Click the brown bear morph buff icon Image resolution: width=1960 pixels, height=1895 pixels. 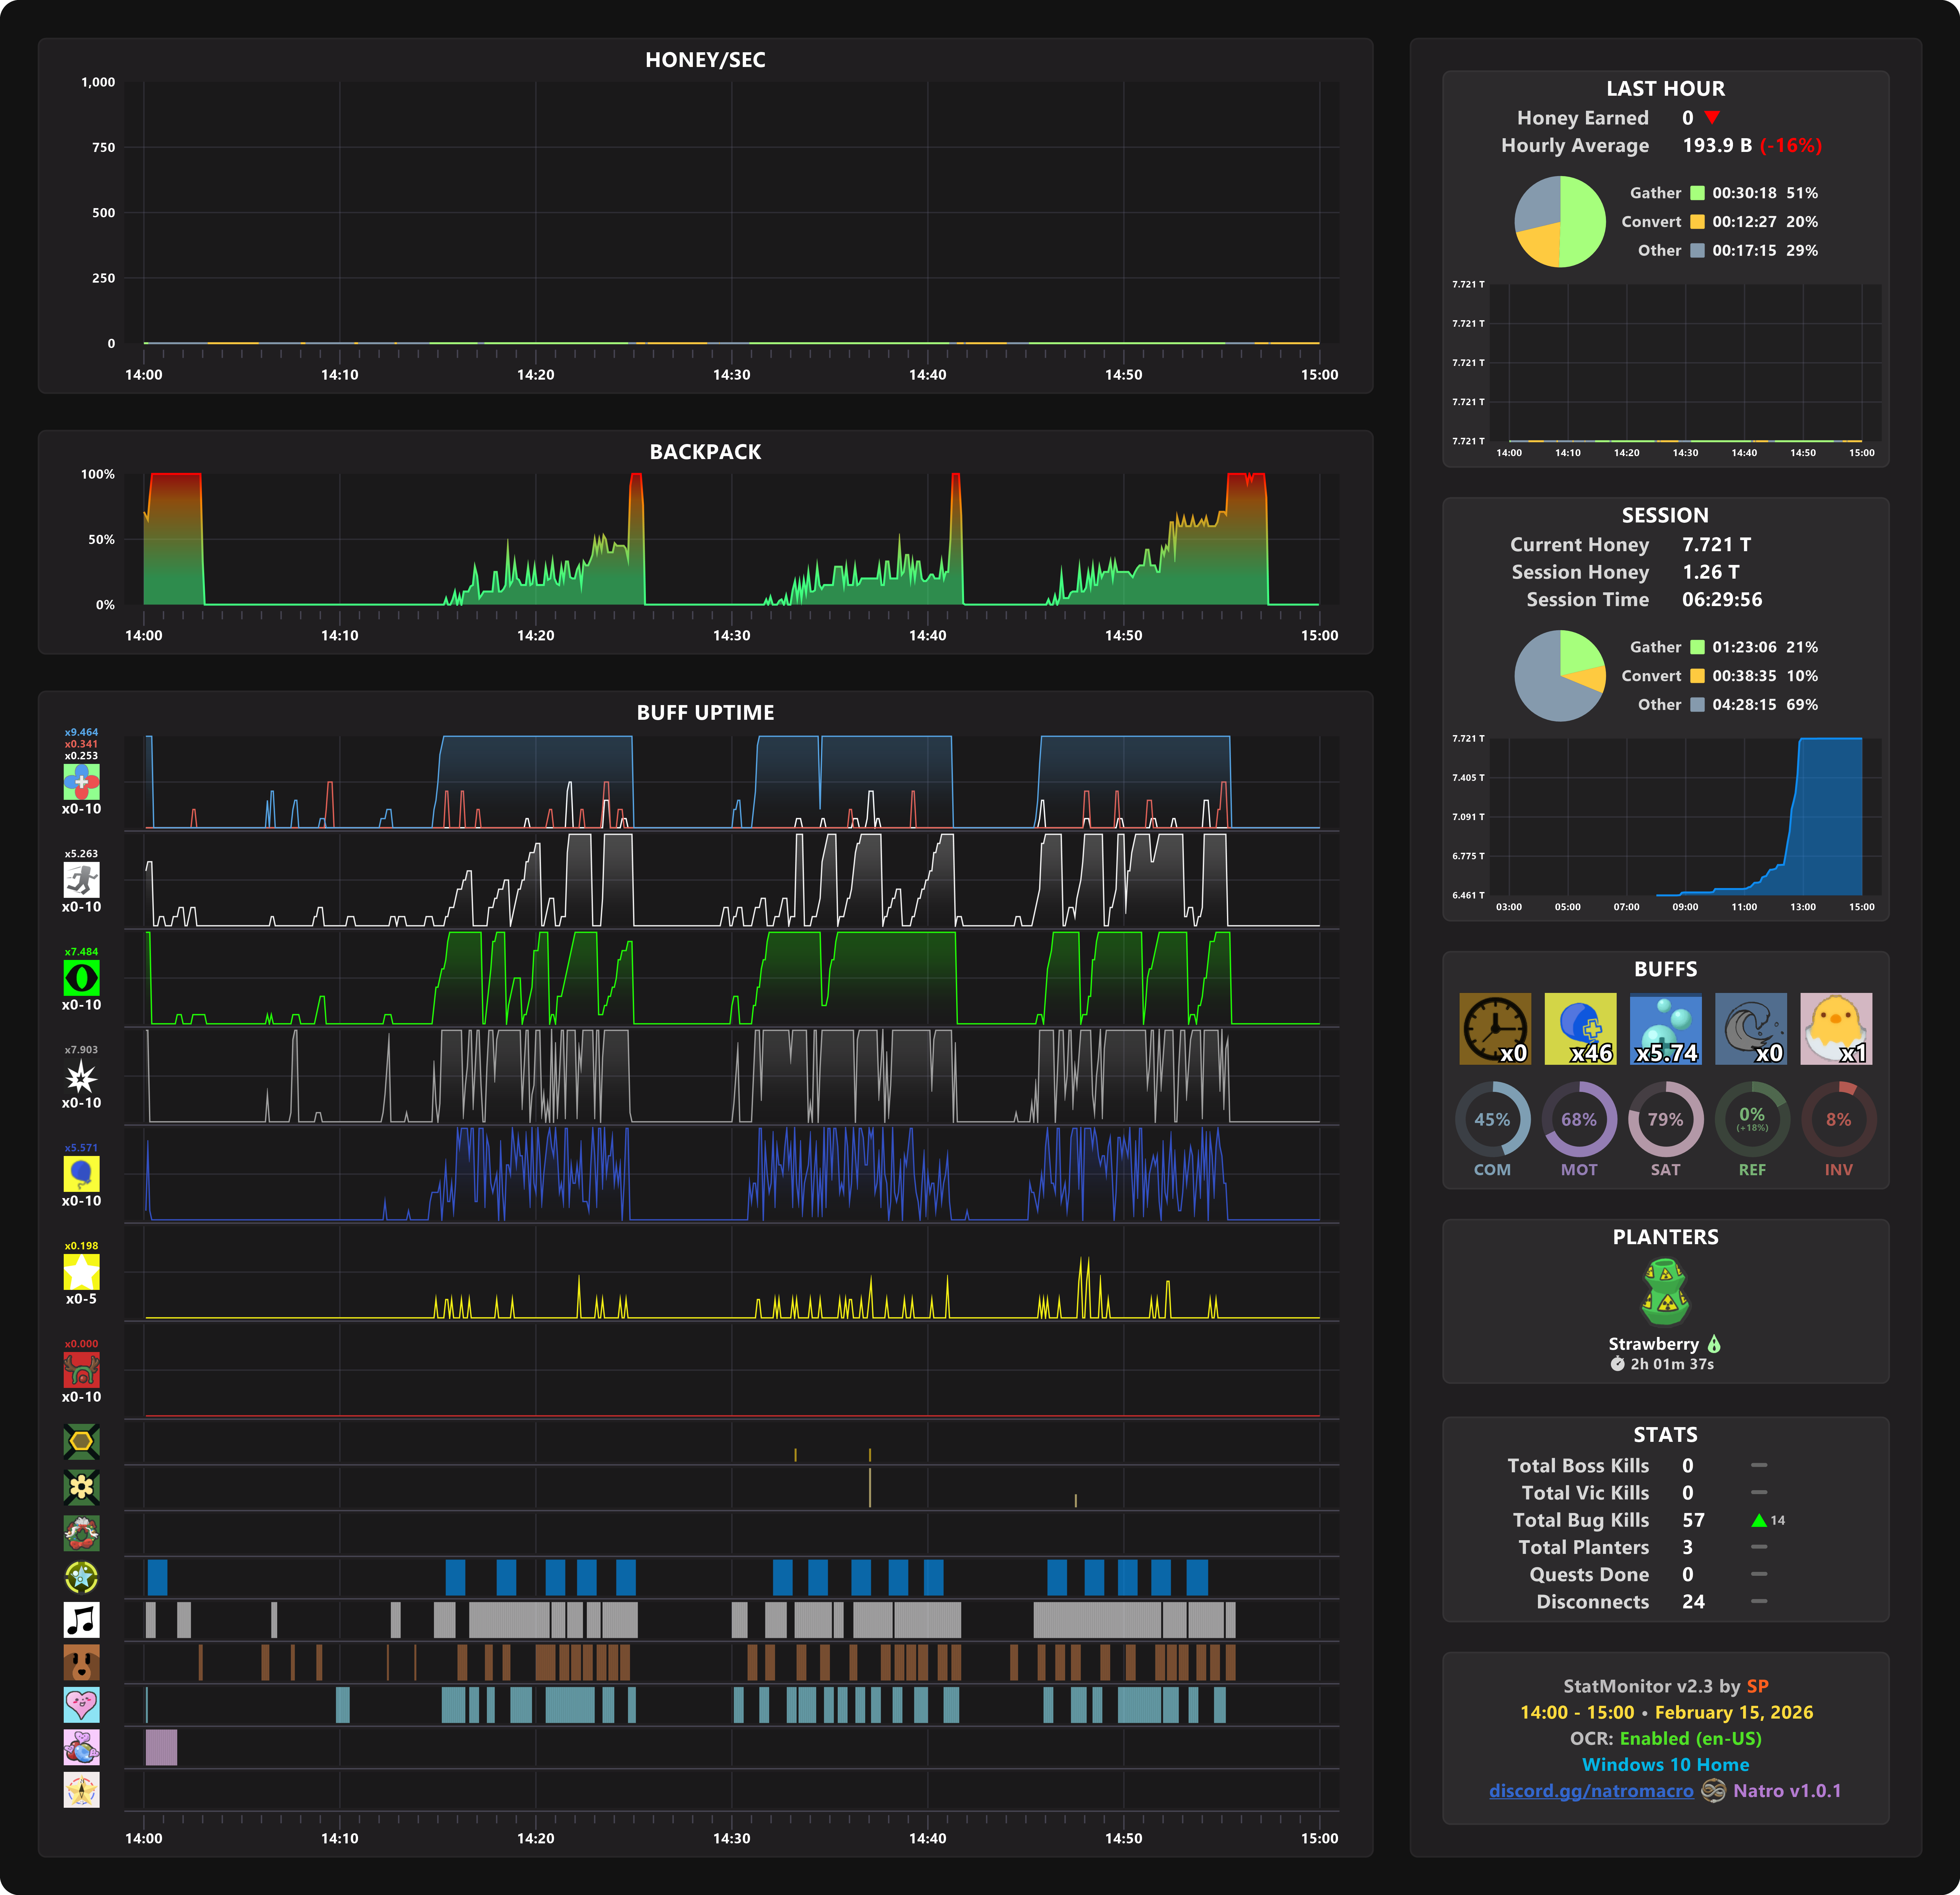point(81,1662)
